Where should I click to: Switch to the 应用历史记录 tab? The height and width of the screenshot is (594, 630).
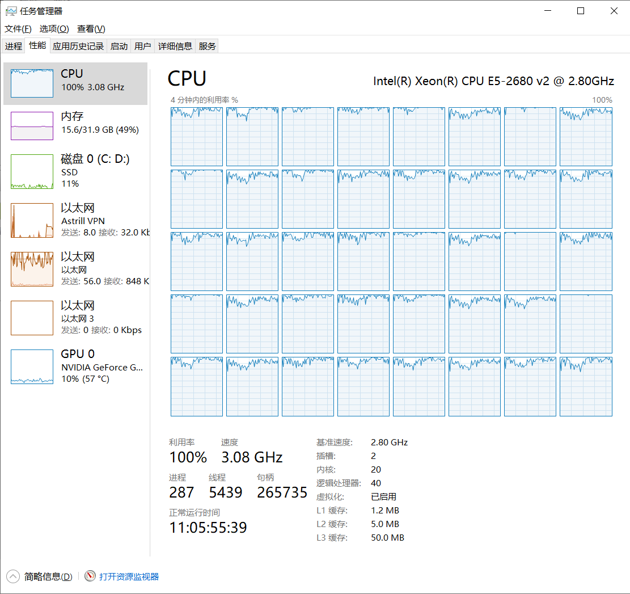click(x=78, y=46)
